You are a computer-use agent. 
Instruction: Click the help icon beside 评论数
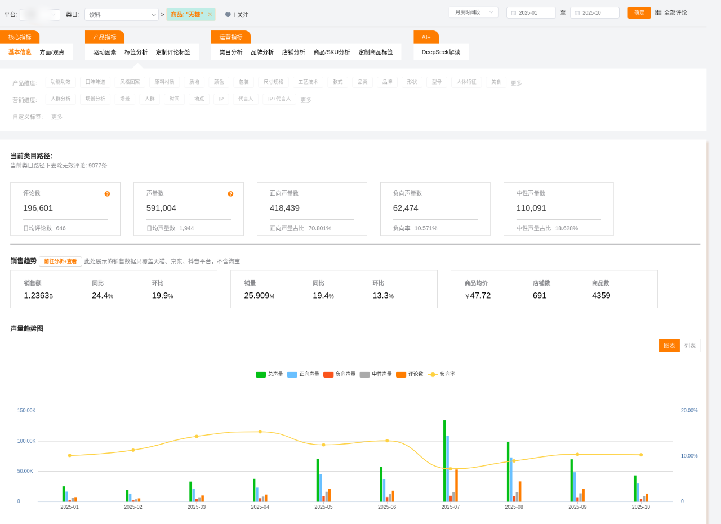(x=107, y=194)
